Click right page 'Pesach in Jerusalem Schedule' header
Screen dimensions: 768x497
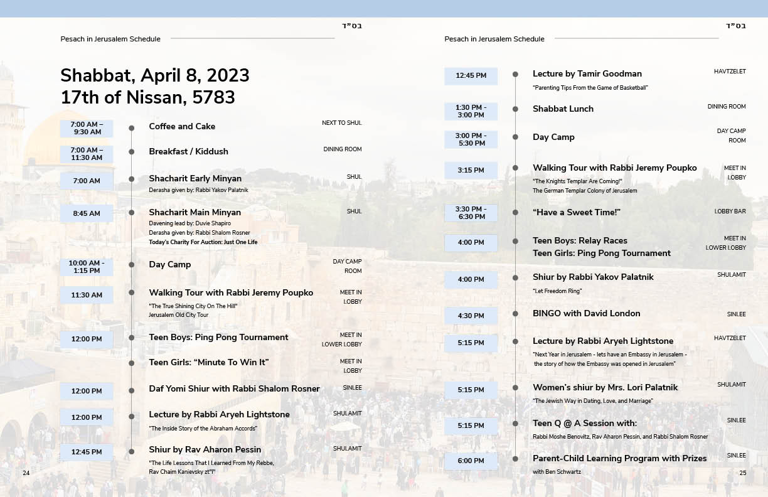[494, 39]
